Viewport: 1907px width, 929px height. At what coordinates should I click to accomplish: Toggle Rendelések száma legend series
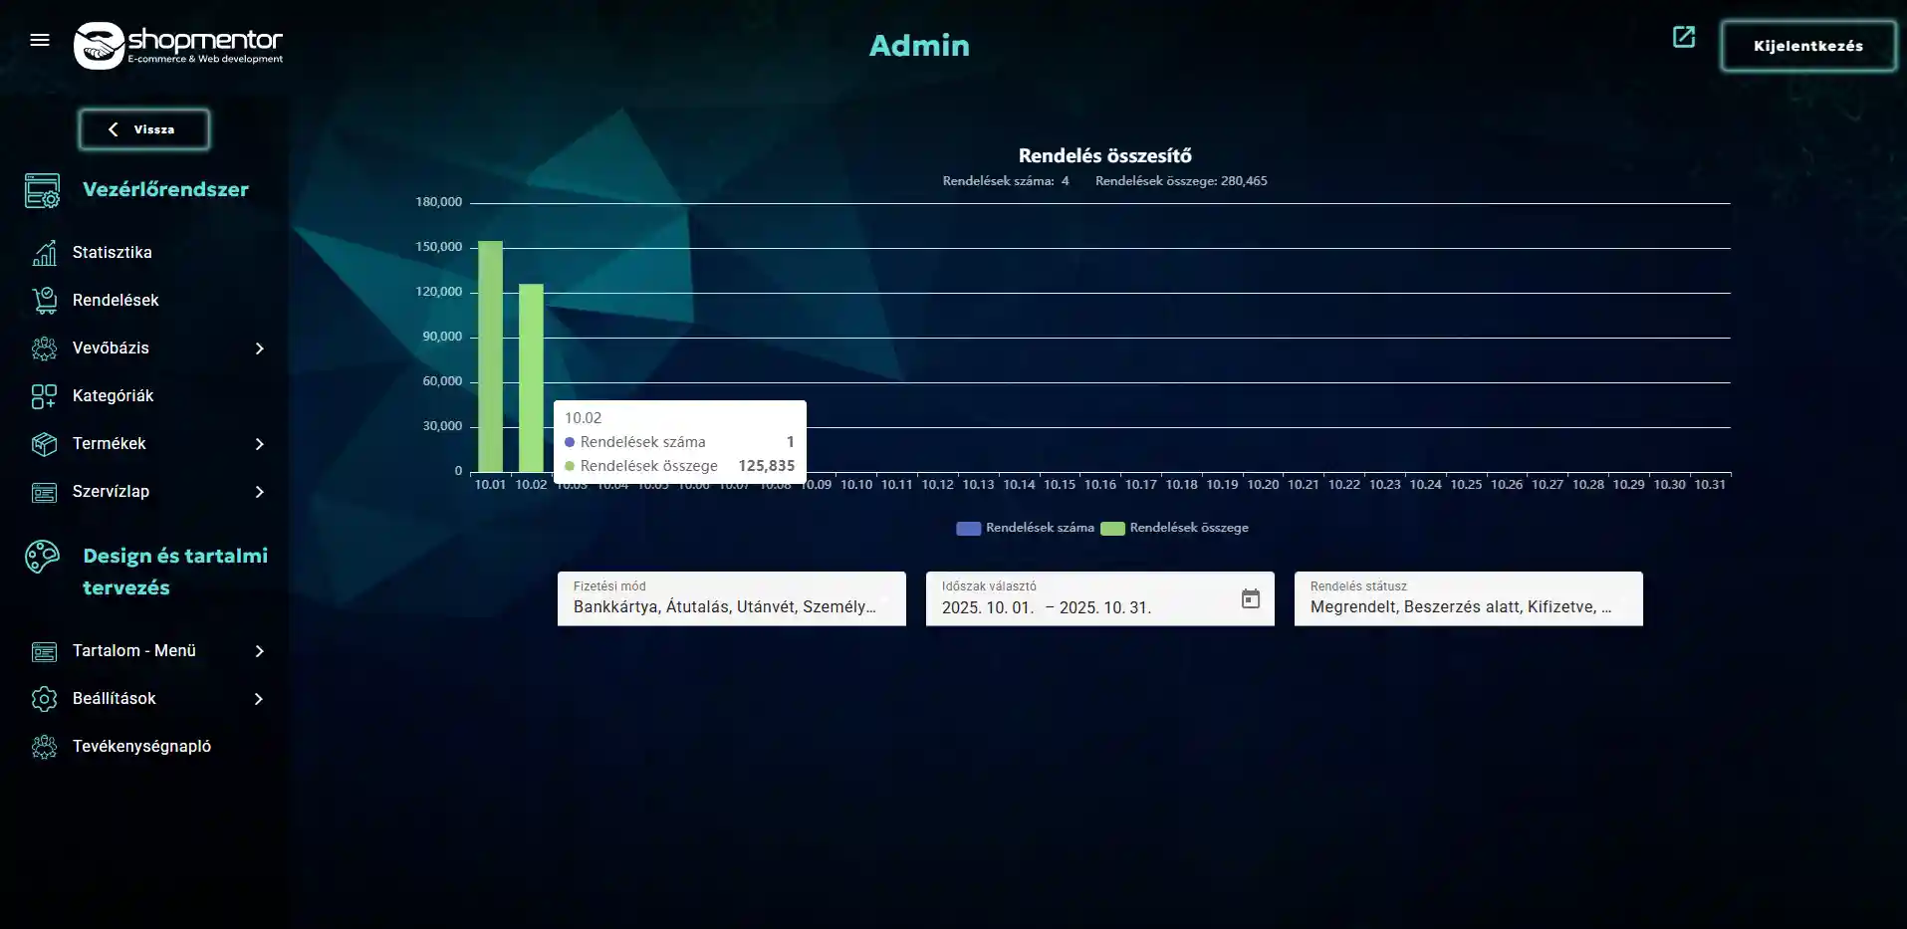1025,528
